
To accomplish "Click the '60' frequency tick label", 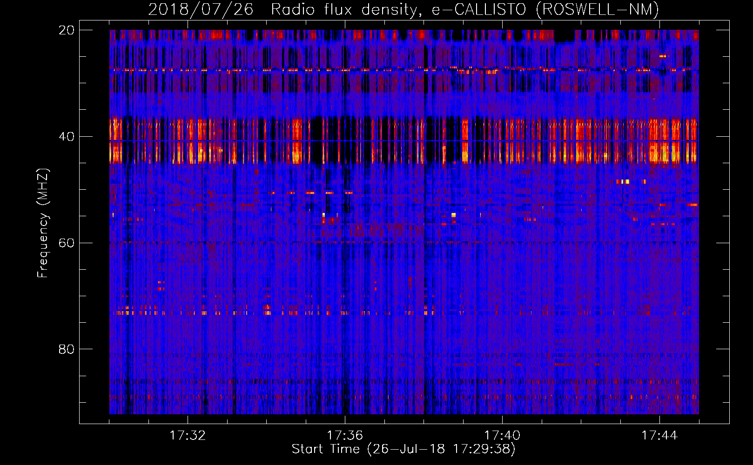I will click(66, 243).
